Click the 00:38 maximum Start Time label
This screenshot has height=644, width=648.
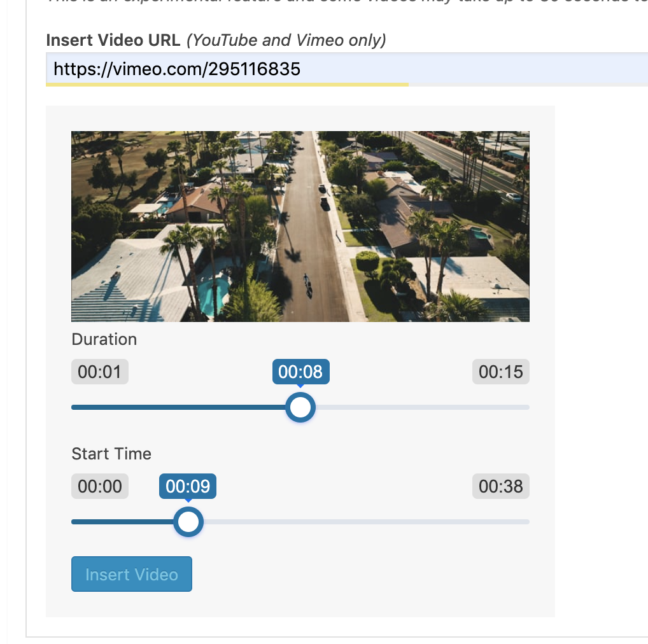500,486
